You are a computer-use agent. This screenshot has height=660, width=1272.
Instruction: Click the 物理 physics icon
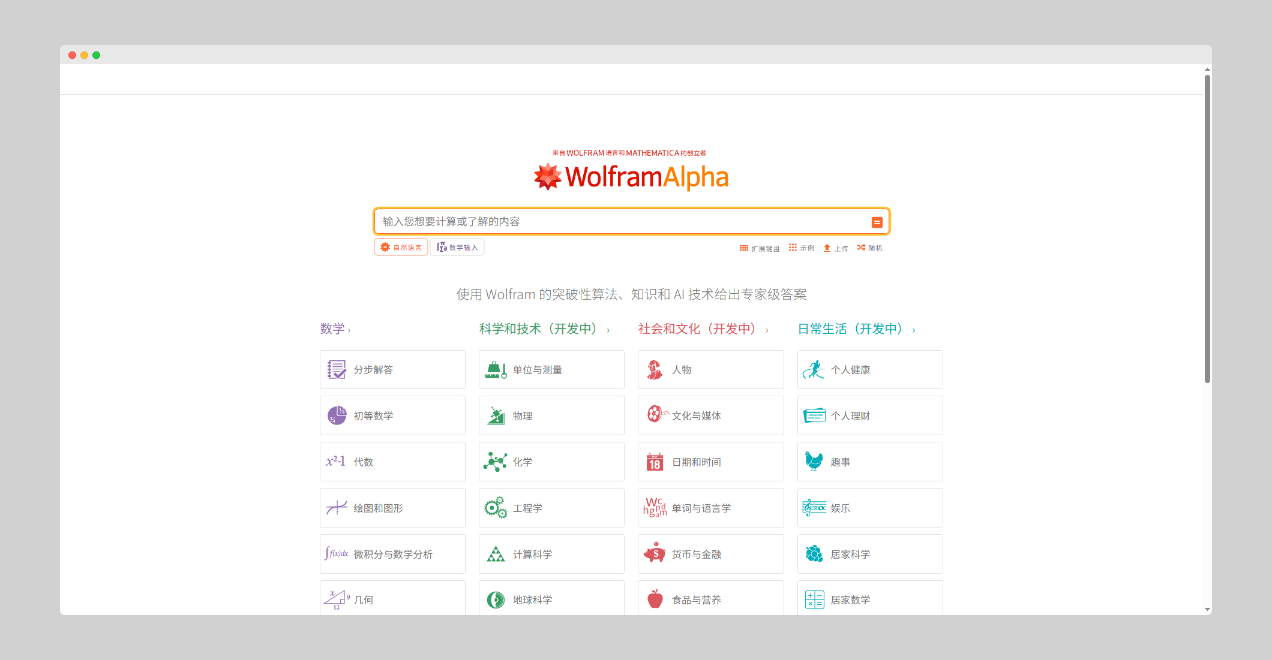tap(496, 415)
